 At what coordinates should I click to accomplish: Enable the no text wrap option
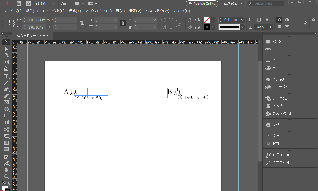coord(279,19)
